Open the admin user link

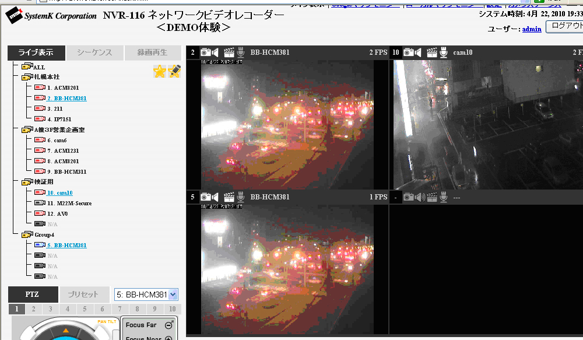pos(532,29)
